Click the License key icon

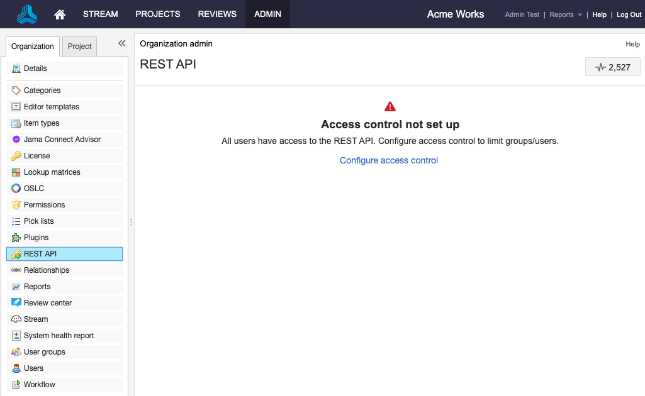16,156
